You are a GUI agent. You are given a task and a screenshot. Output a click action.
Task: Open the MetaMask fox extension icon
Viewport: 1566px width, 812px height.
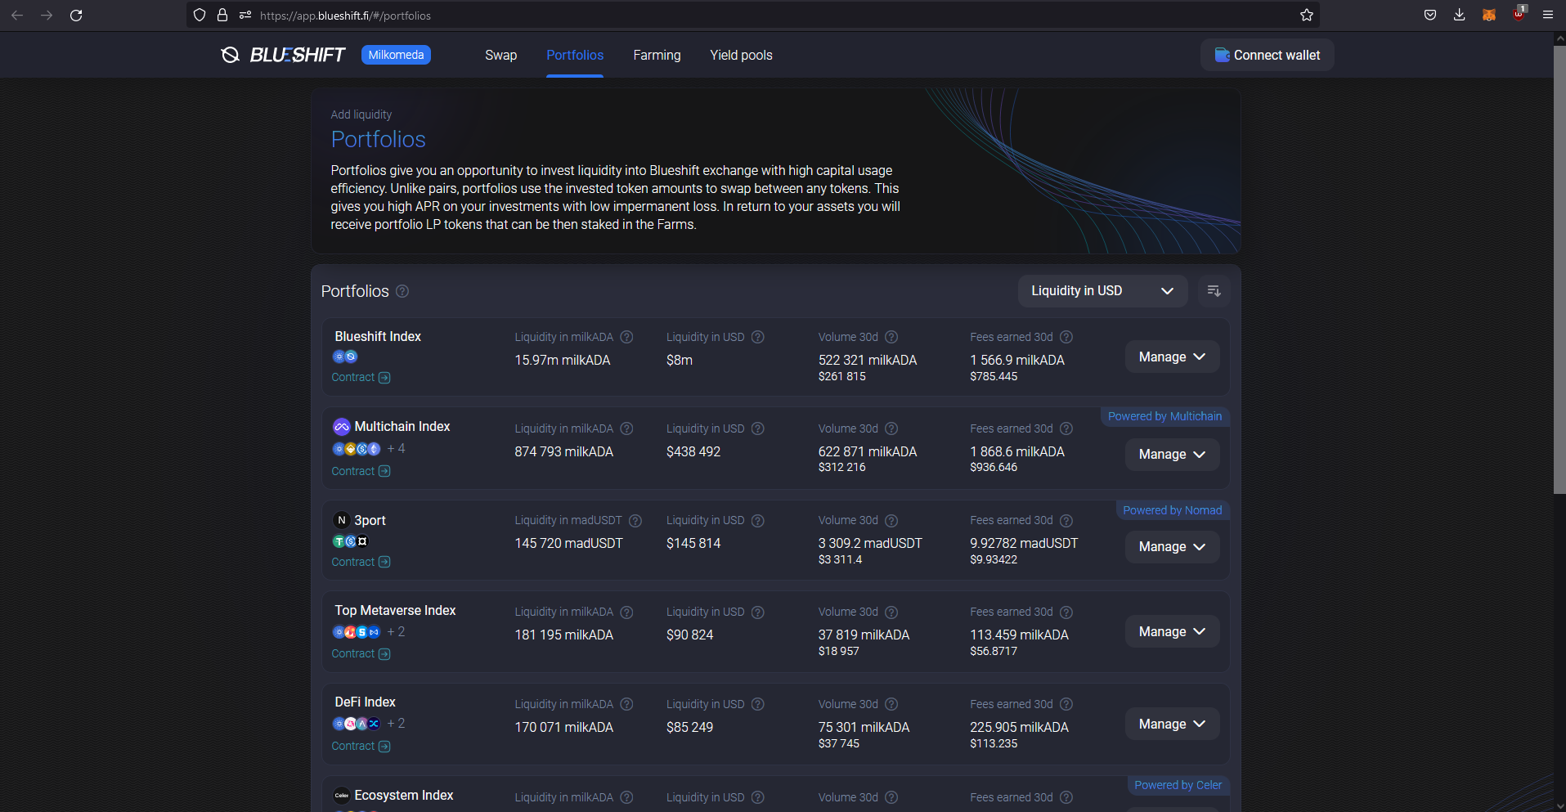click(x=1489, y=16)
